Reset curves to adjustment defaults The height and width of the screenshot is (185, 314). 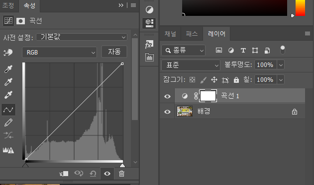93,174
